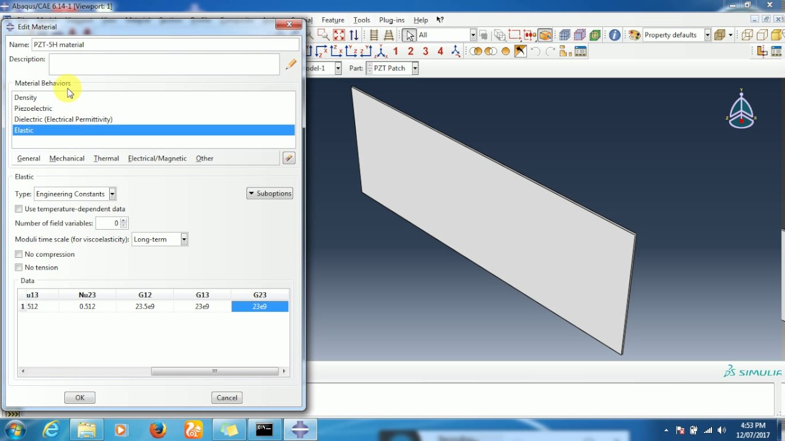Check the No compression checkbox

pos(18,254)
